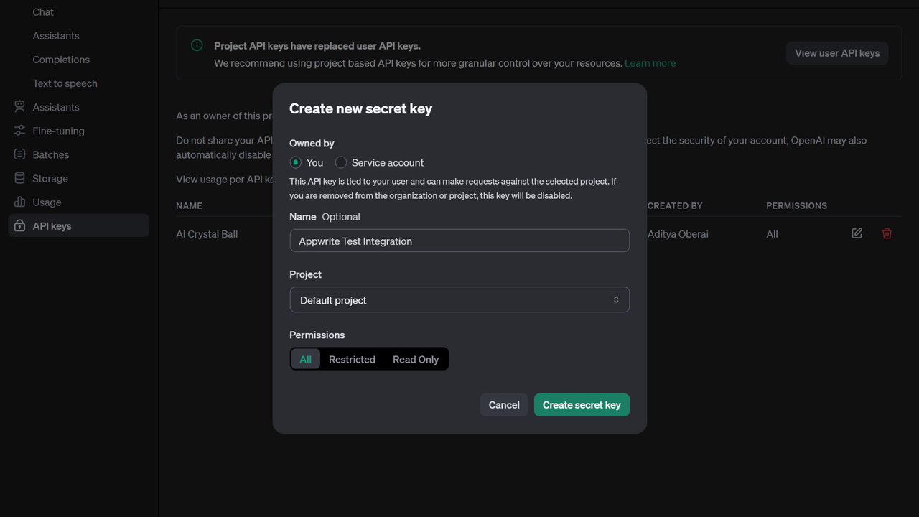Click the info icon in the banner

point(197,45)
